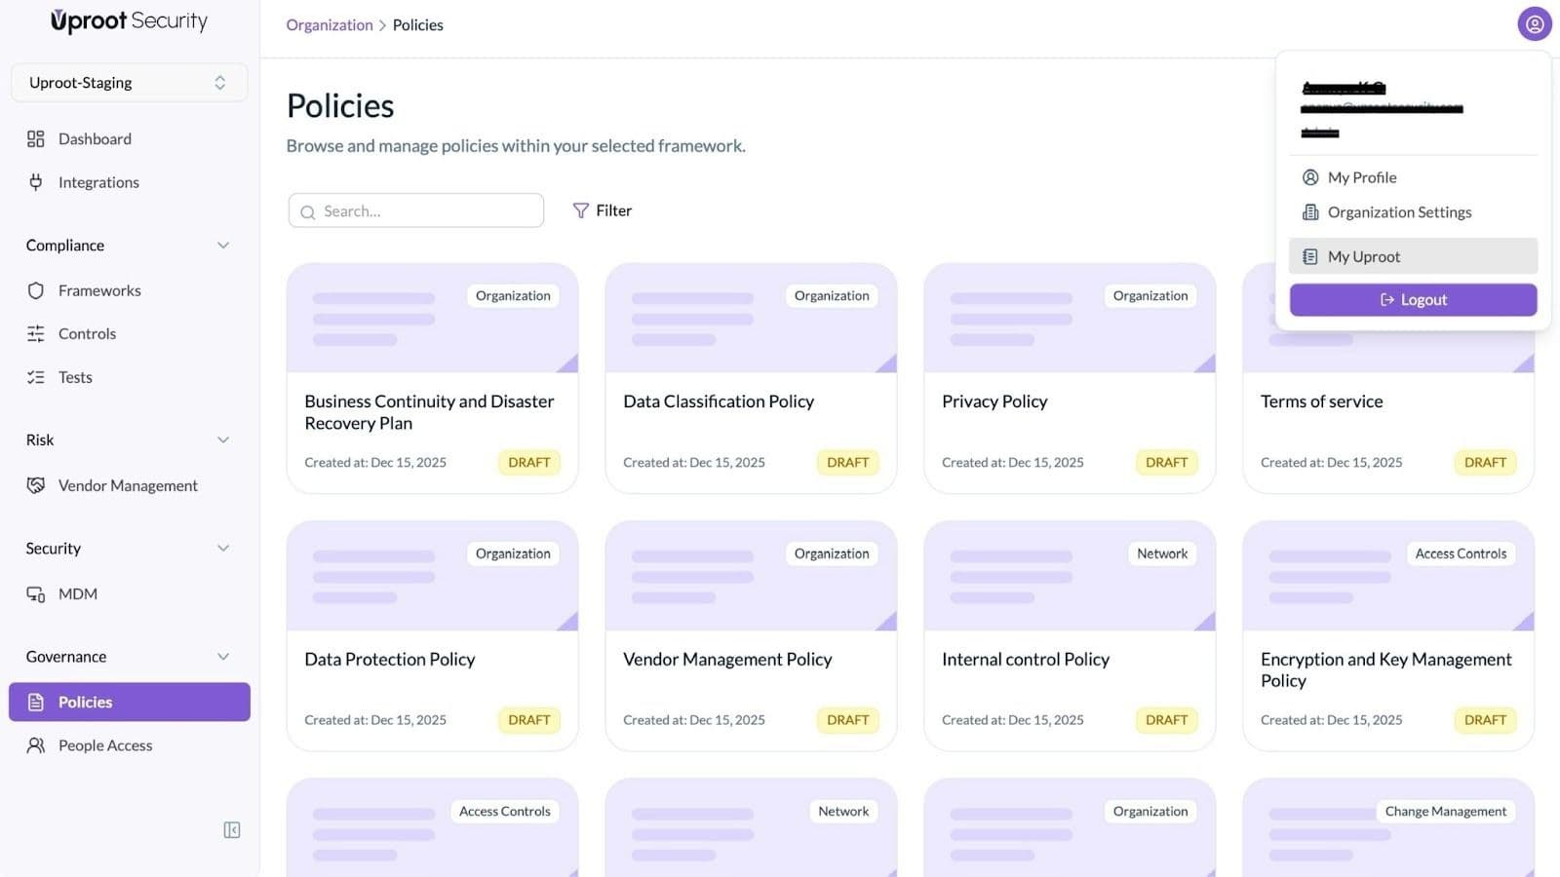Collapse the Compliance section
The height and width of the screenshot is (877, 1560).
(x=223, y=246)
